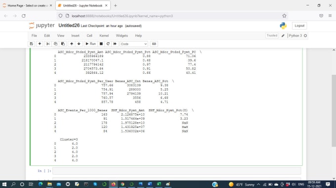The width and height of the screenshot is (336, 188).
Task: Paste cells below icon
Action: (63, 44)
